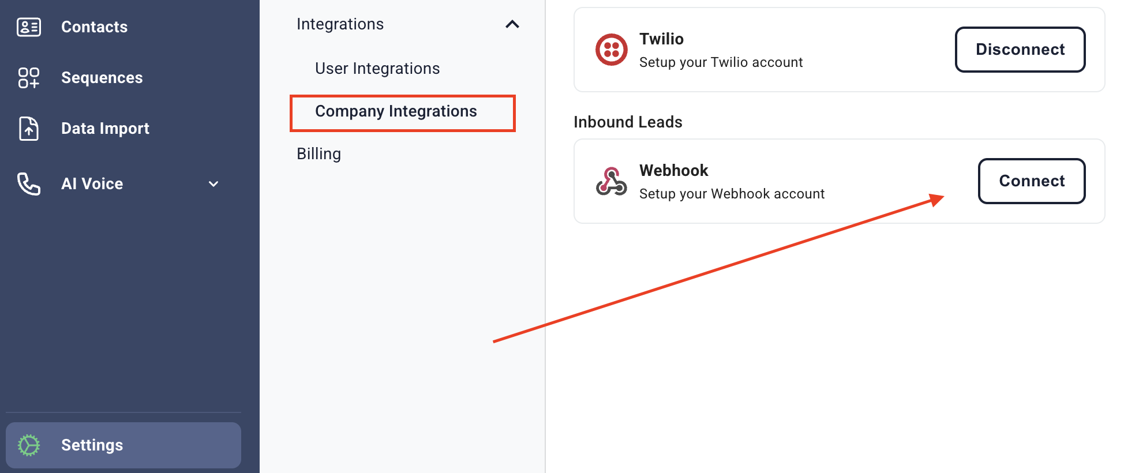Collapse the Integrations section chevron
This screenshot has height=473, width=1124.
512,24
